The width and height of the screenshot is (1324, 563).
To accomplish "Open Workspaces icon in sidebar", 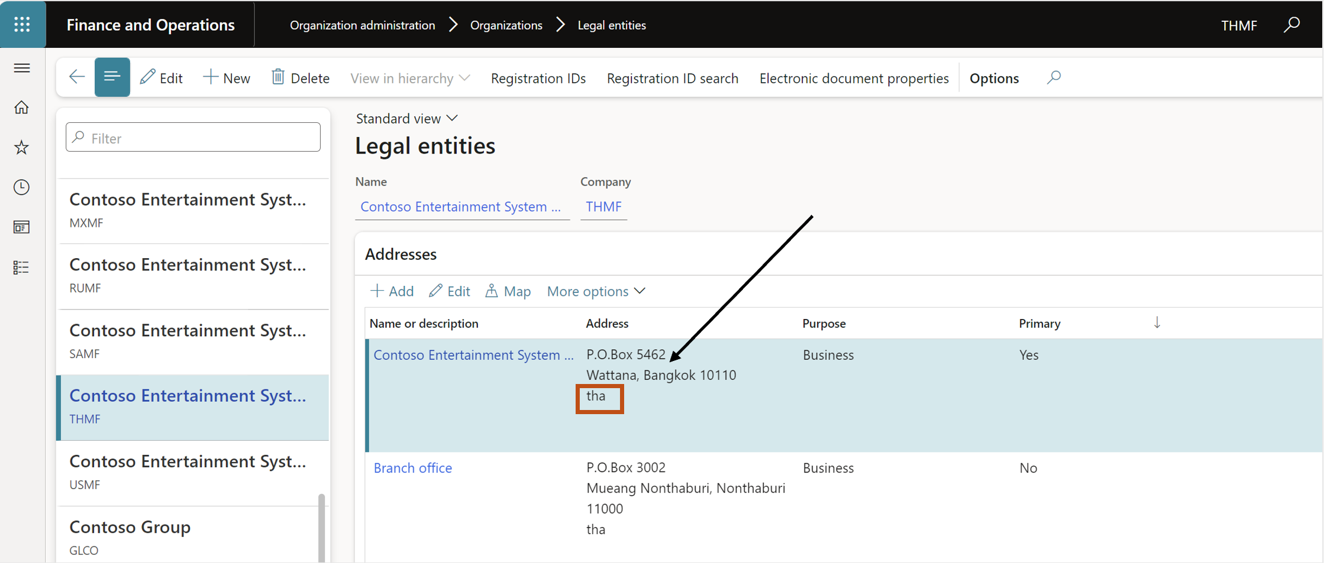I will click(x=22, y=227).
